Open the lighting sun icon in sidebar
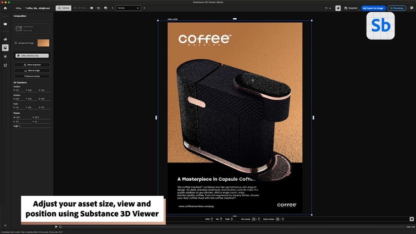The height and width of the screenshot is (234, 416). click(x=5, y=57)
